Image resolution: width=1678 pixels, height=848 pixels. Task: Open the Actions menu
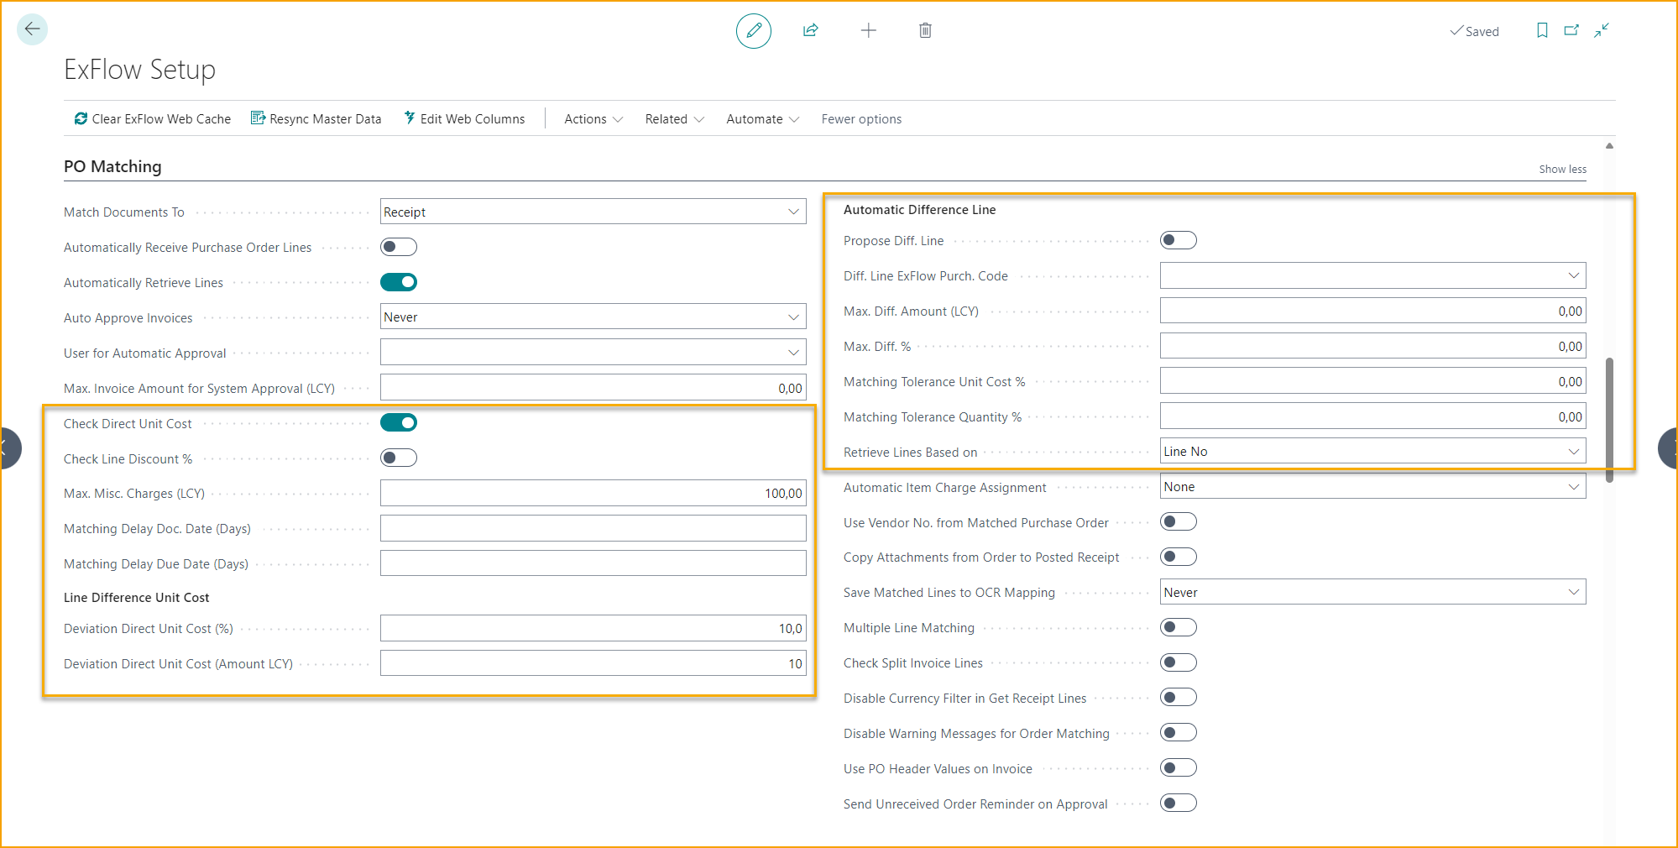point(593,119)
